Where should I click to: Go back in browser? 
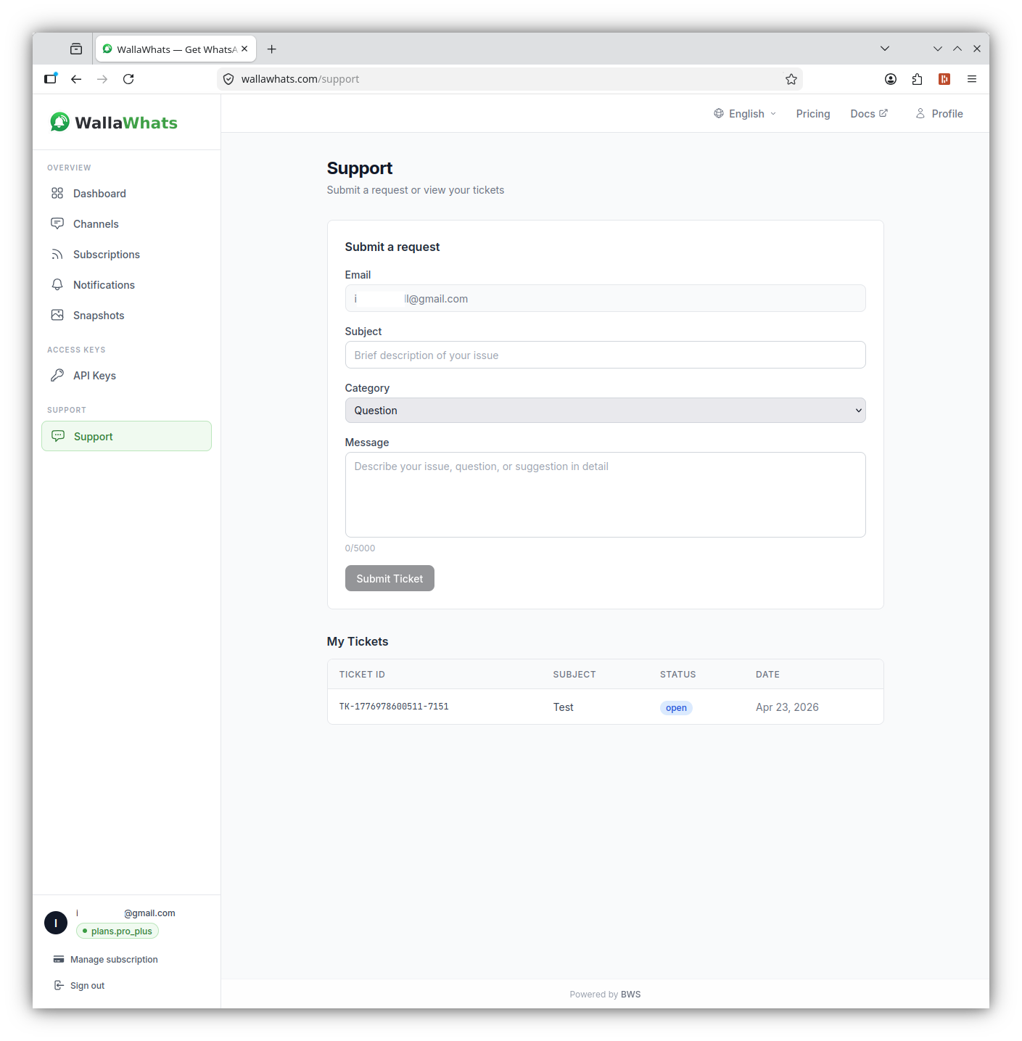(x=76, y=79)
